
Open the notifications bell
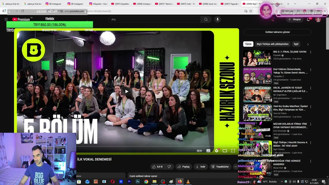click(x=308, y=19)
